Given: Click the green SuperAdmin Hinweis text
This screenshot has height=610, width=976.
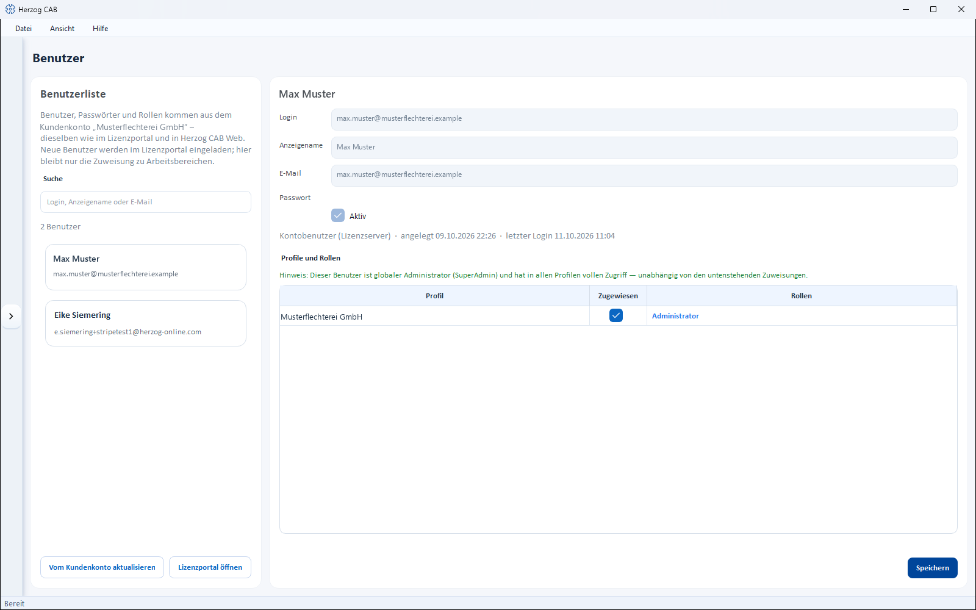Looking at the screenshot, I should pos(544,275).
